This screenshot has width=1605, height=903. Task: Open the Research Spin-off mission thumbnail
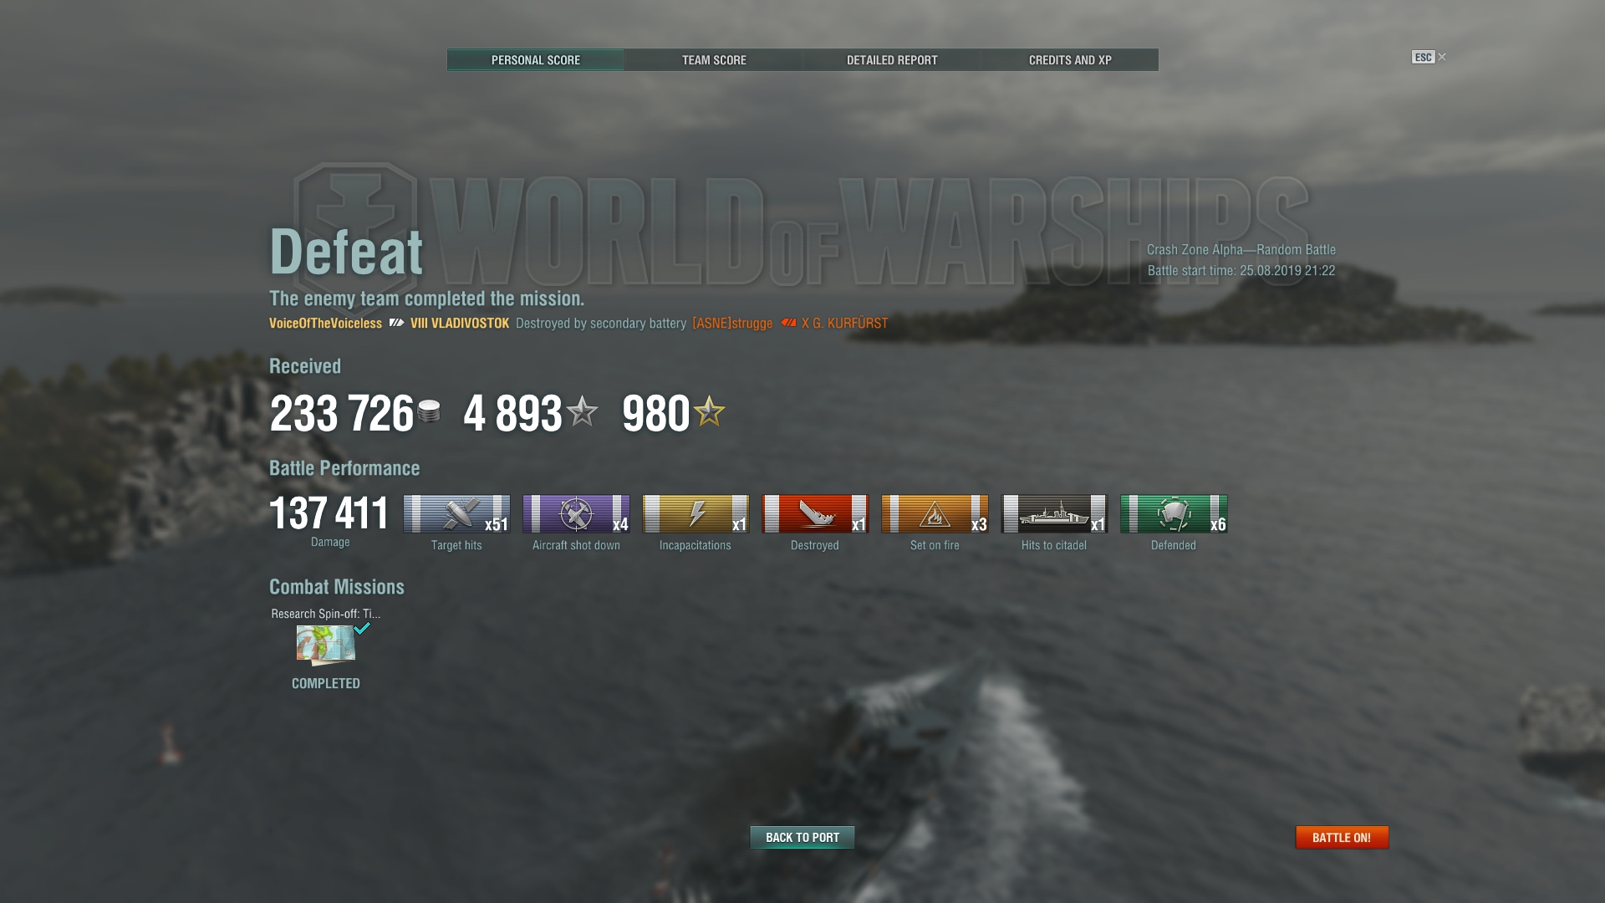326,645
